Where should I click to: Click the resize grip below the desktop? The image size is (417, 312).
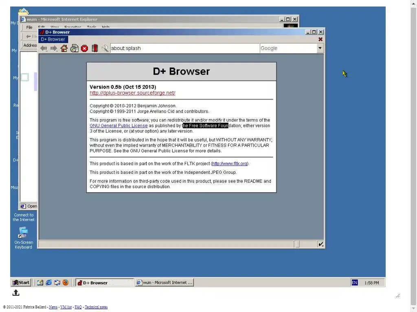coord(398,296)
